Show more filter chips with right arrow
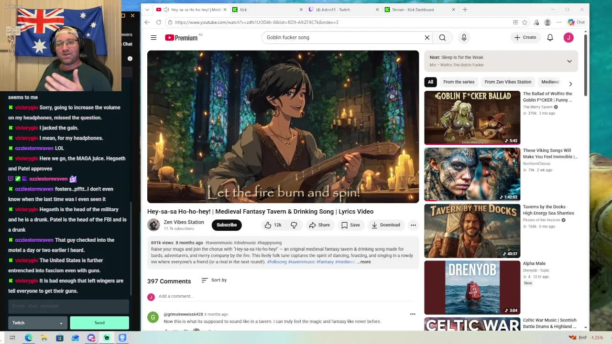The height and width of the screenshot is (344, 612). point(570,84)
